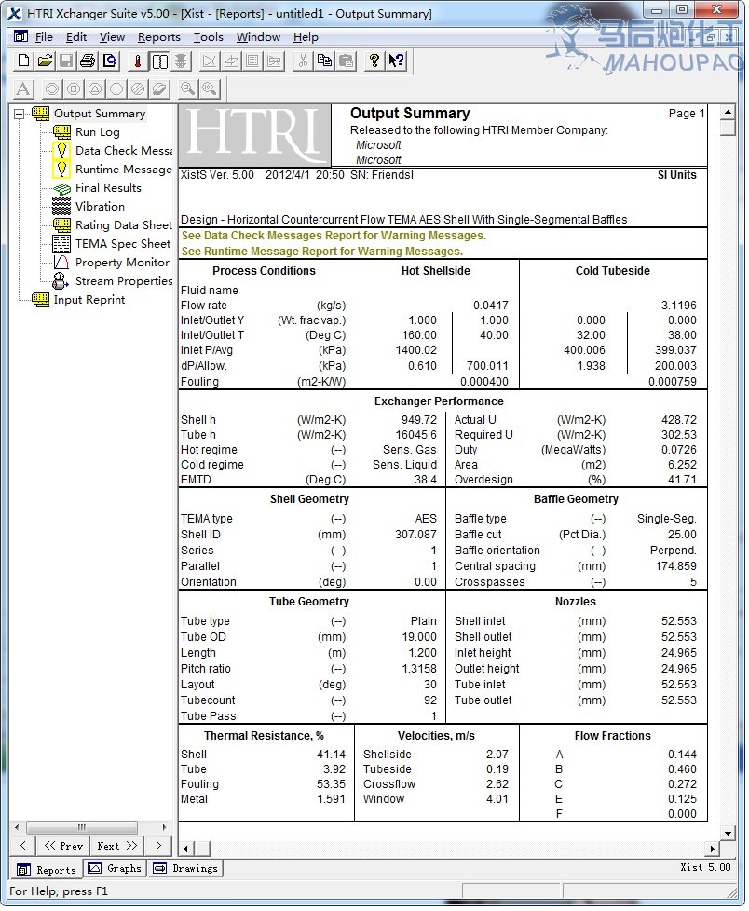Open the Run Log report

coord(97,132)
